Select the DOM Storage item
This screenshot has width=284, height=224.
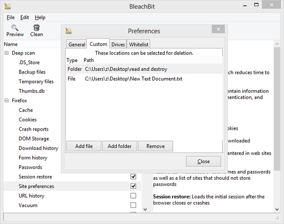coord(34,139)
